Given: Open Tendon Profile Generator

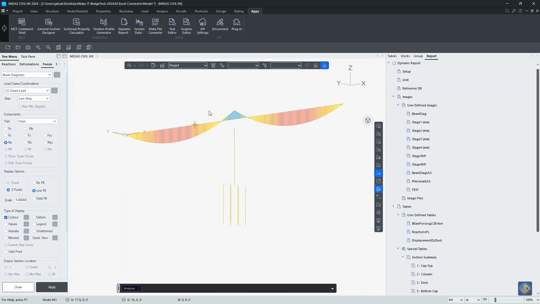Looking at the screenshot, I should coord(104,26).
